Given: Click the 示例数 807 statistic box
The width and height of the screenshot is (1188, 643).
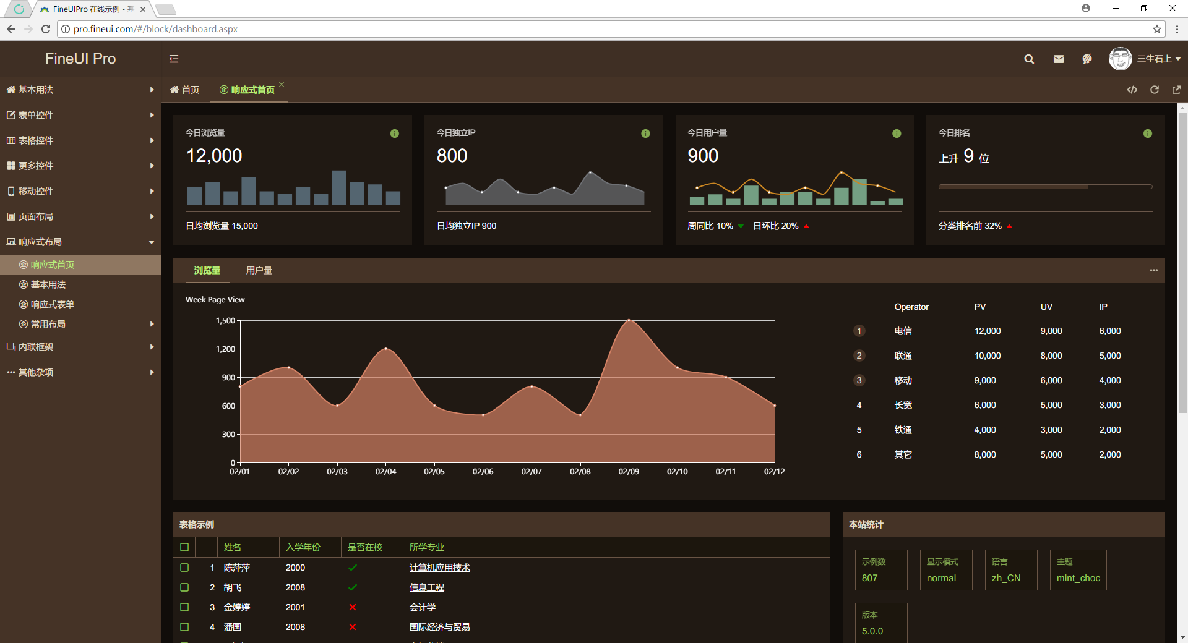Looking at the screenshot, I should click(881, 570).
